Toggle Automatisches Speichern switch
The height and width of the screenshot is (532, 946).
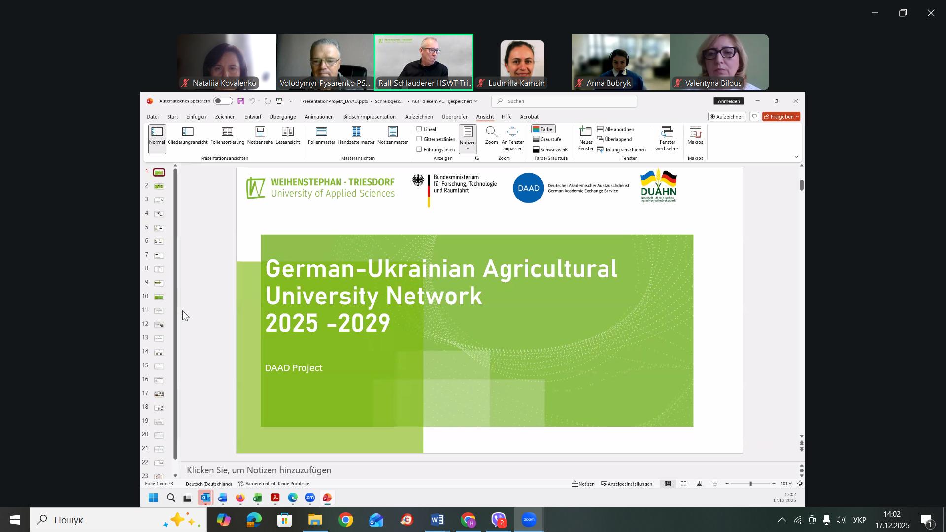(x=223, y=101)
